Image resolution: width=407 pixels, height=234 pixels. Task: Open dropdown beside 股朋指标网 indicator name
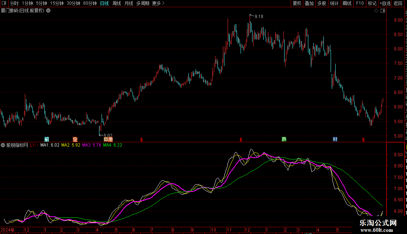[x=3, y=145]
